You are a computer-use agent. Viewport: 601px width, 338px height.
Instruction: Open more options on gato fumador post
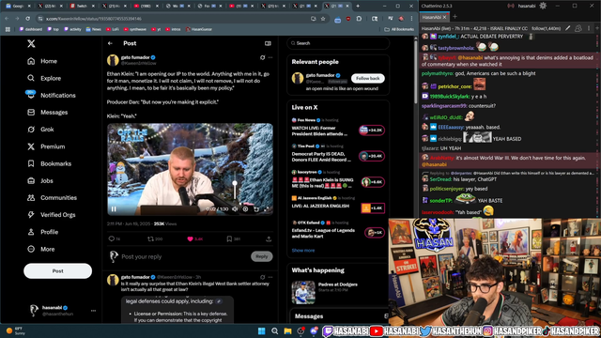[x=270, y=57]
